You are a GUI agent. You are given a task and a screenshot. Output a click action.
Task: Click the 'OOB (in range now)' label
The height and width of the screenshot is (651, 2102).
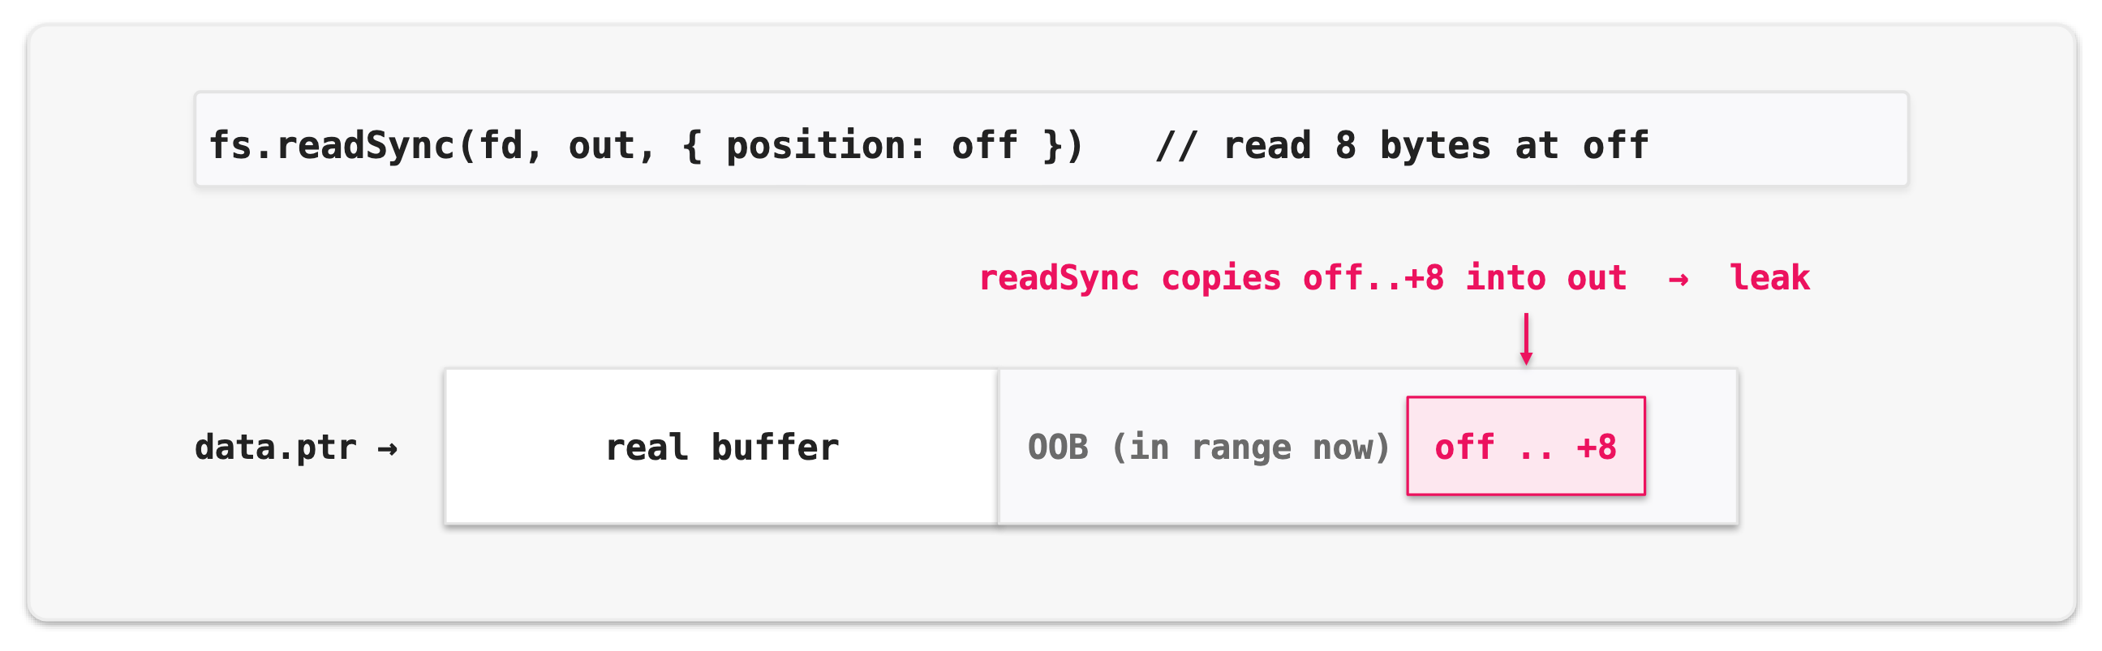tap(1209, 447)
